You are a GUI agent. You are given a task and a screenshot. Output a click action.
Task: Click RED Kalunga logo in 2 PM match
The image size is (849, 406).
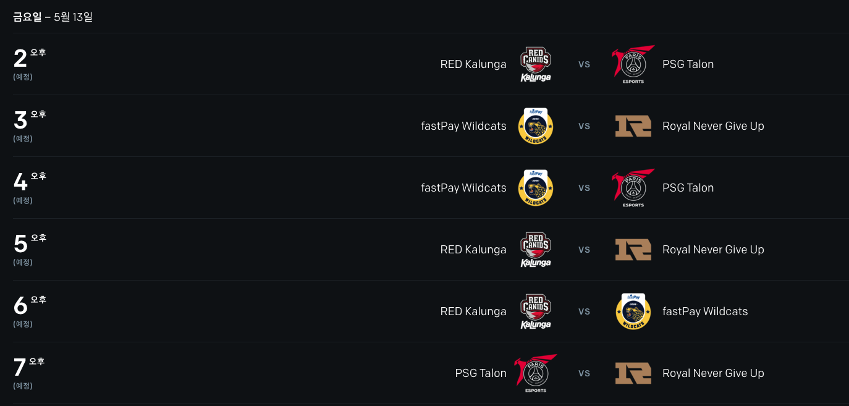[x=535, y=64]
